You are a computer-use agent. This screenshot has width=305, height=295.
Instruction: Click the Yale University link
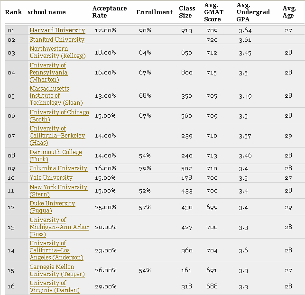[x=51, y=178]
